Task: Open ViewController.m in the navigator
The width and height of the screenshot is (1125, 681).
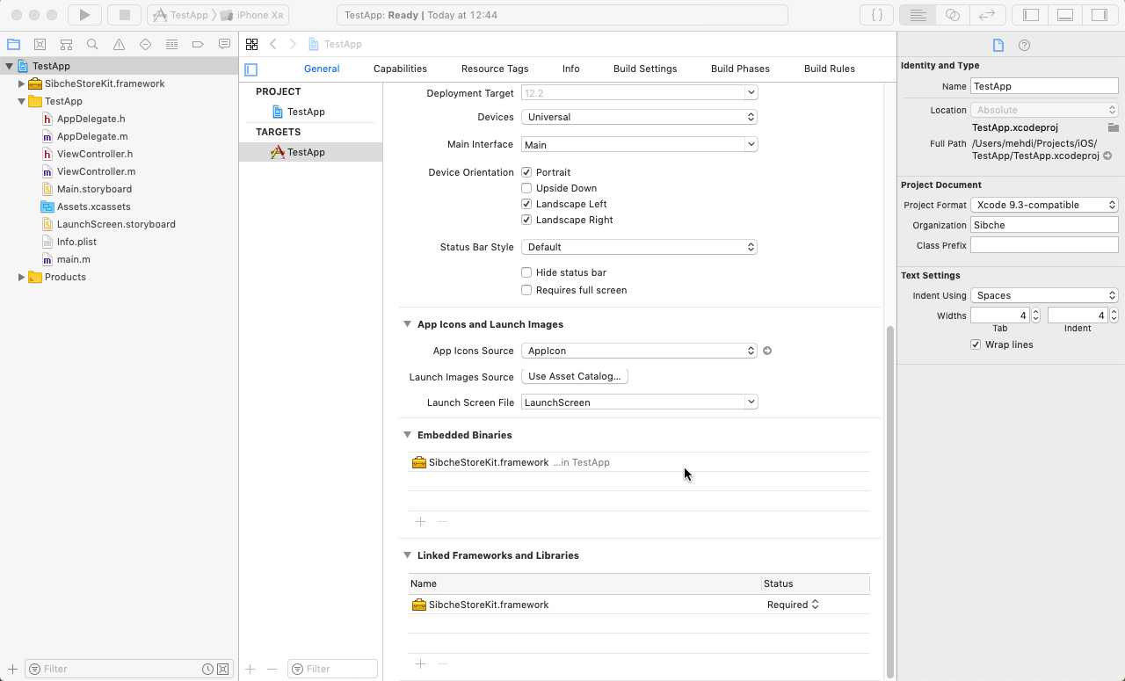Action: pyautogui.click(x=96, y=171)
